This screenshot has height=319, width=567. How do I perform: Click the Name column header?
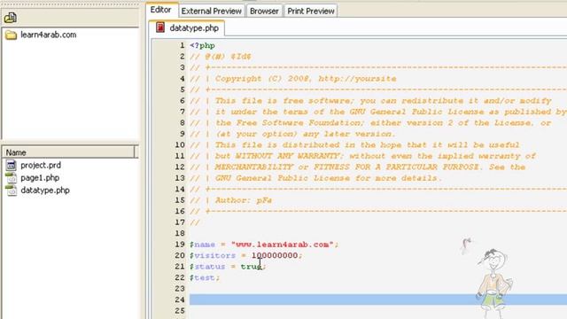coord(69,152)
